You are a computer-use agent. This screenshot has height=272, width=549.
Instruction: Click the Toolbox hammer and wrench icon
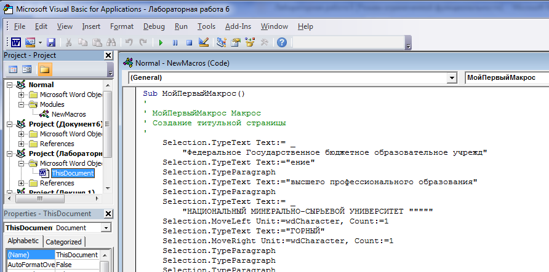[265, 42]
